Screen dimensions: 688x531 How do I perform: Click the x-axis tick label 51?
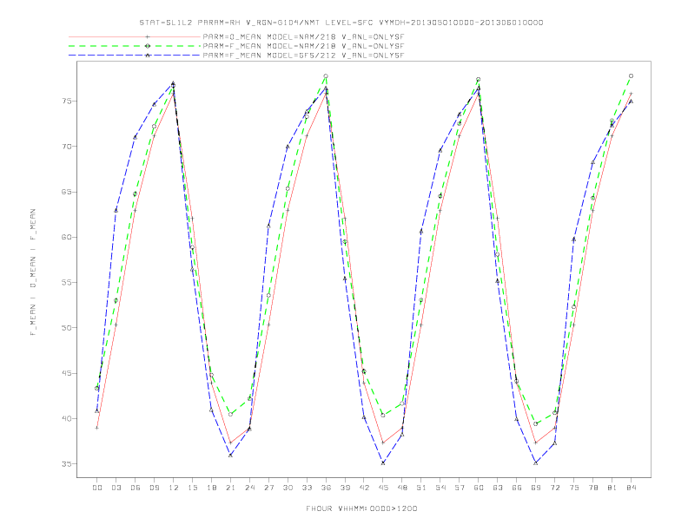coord(421,488)
